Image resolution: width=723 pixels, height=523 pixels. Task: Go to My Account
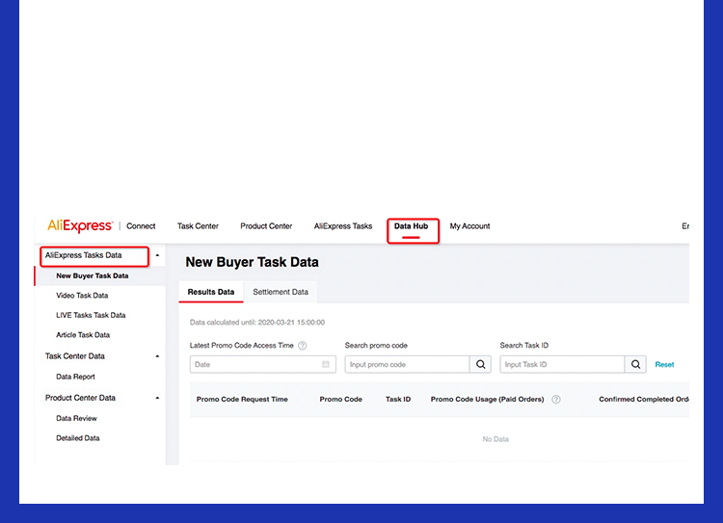(469, 226)
